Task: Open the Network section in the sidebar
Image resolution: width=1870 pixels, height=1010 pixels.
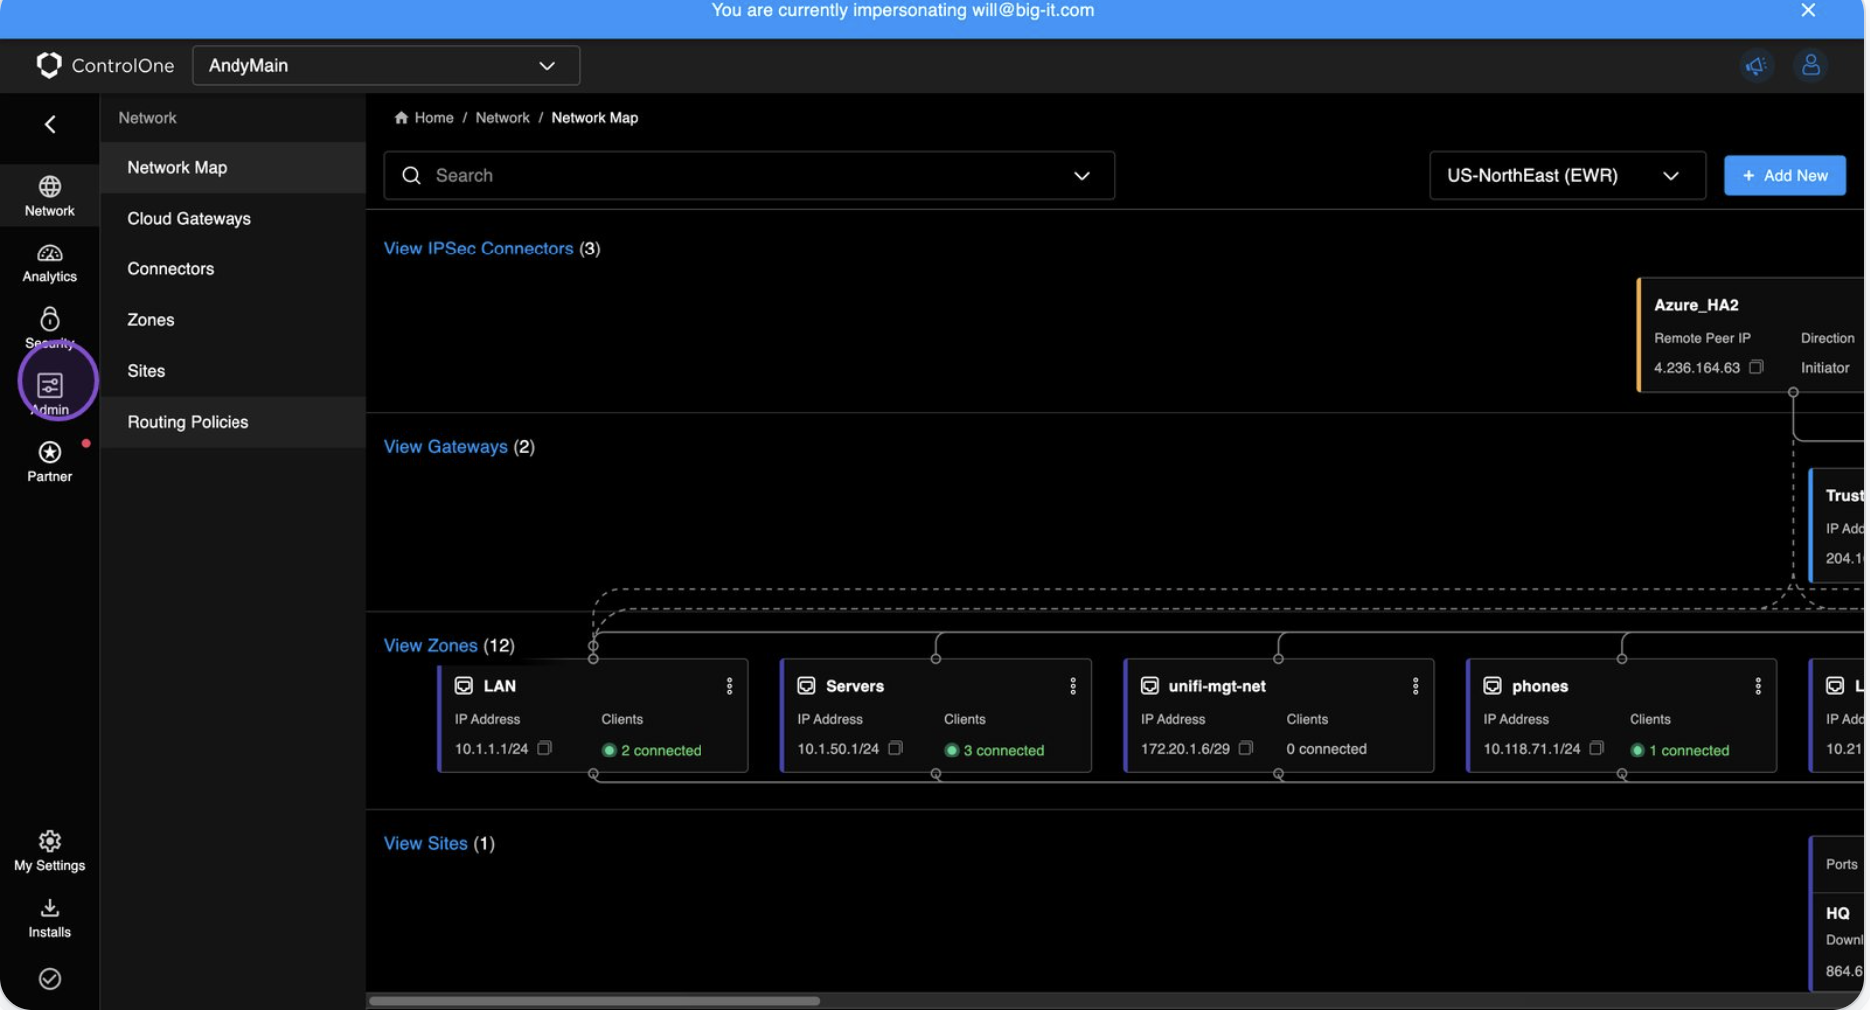Action: [x=49, y=195]
